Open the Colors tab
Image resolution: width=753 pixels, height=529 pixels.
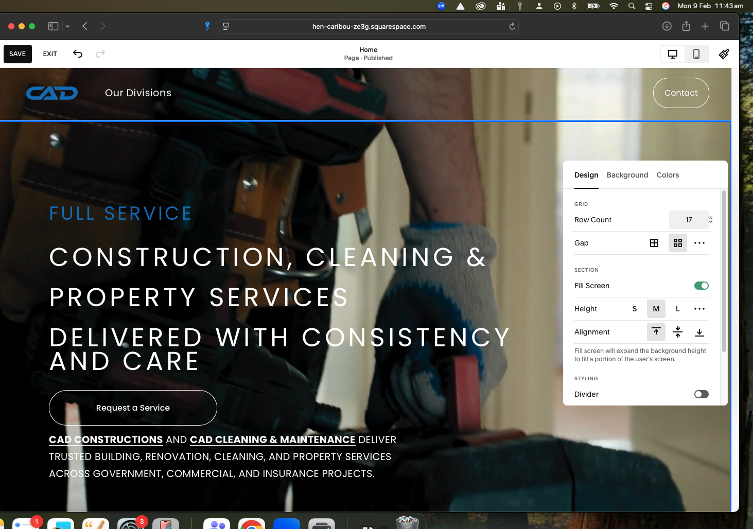click(668, 175)
